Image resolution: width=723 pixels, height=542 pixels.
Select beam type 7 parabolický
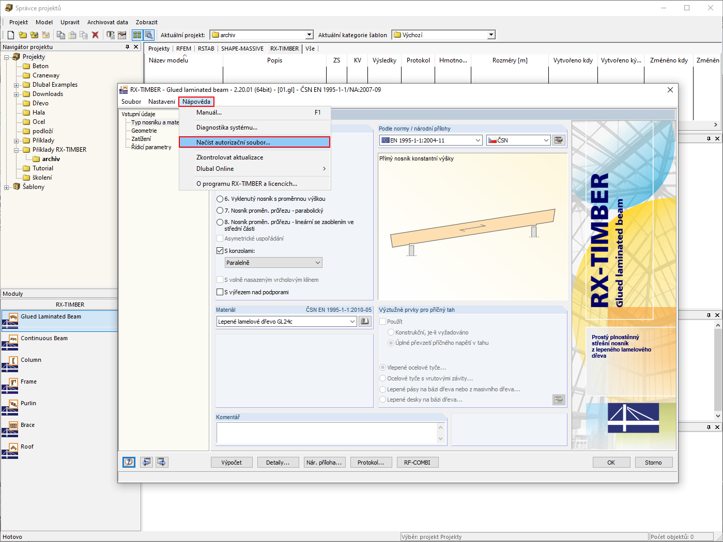(x=220, y=211)
